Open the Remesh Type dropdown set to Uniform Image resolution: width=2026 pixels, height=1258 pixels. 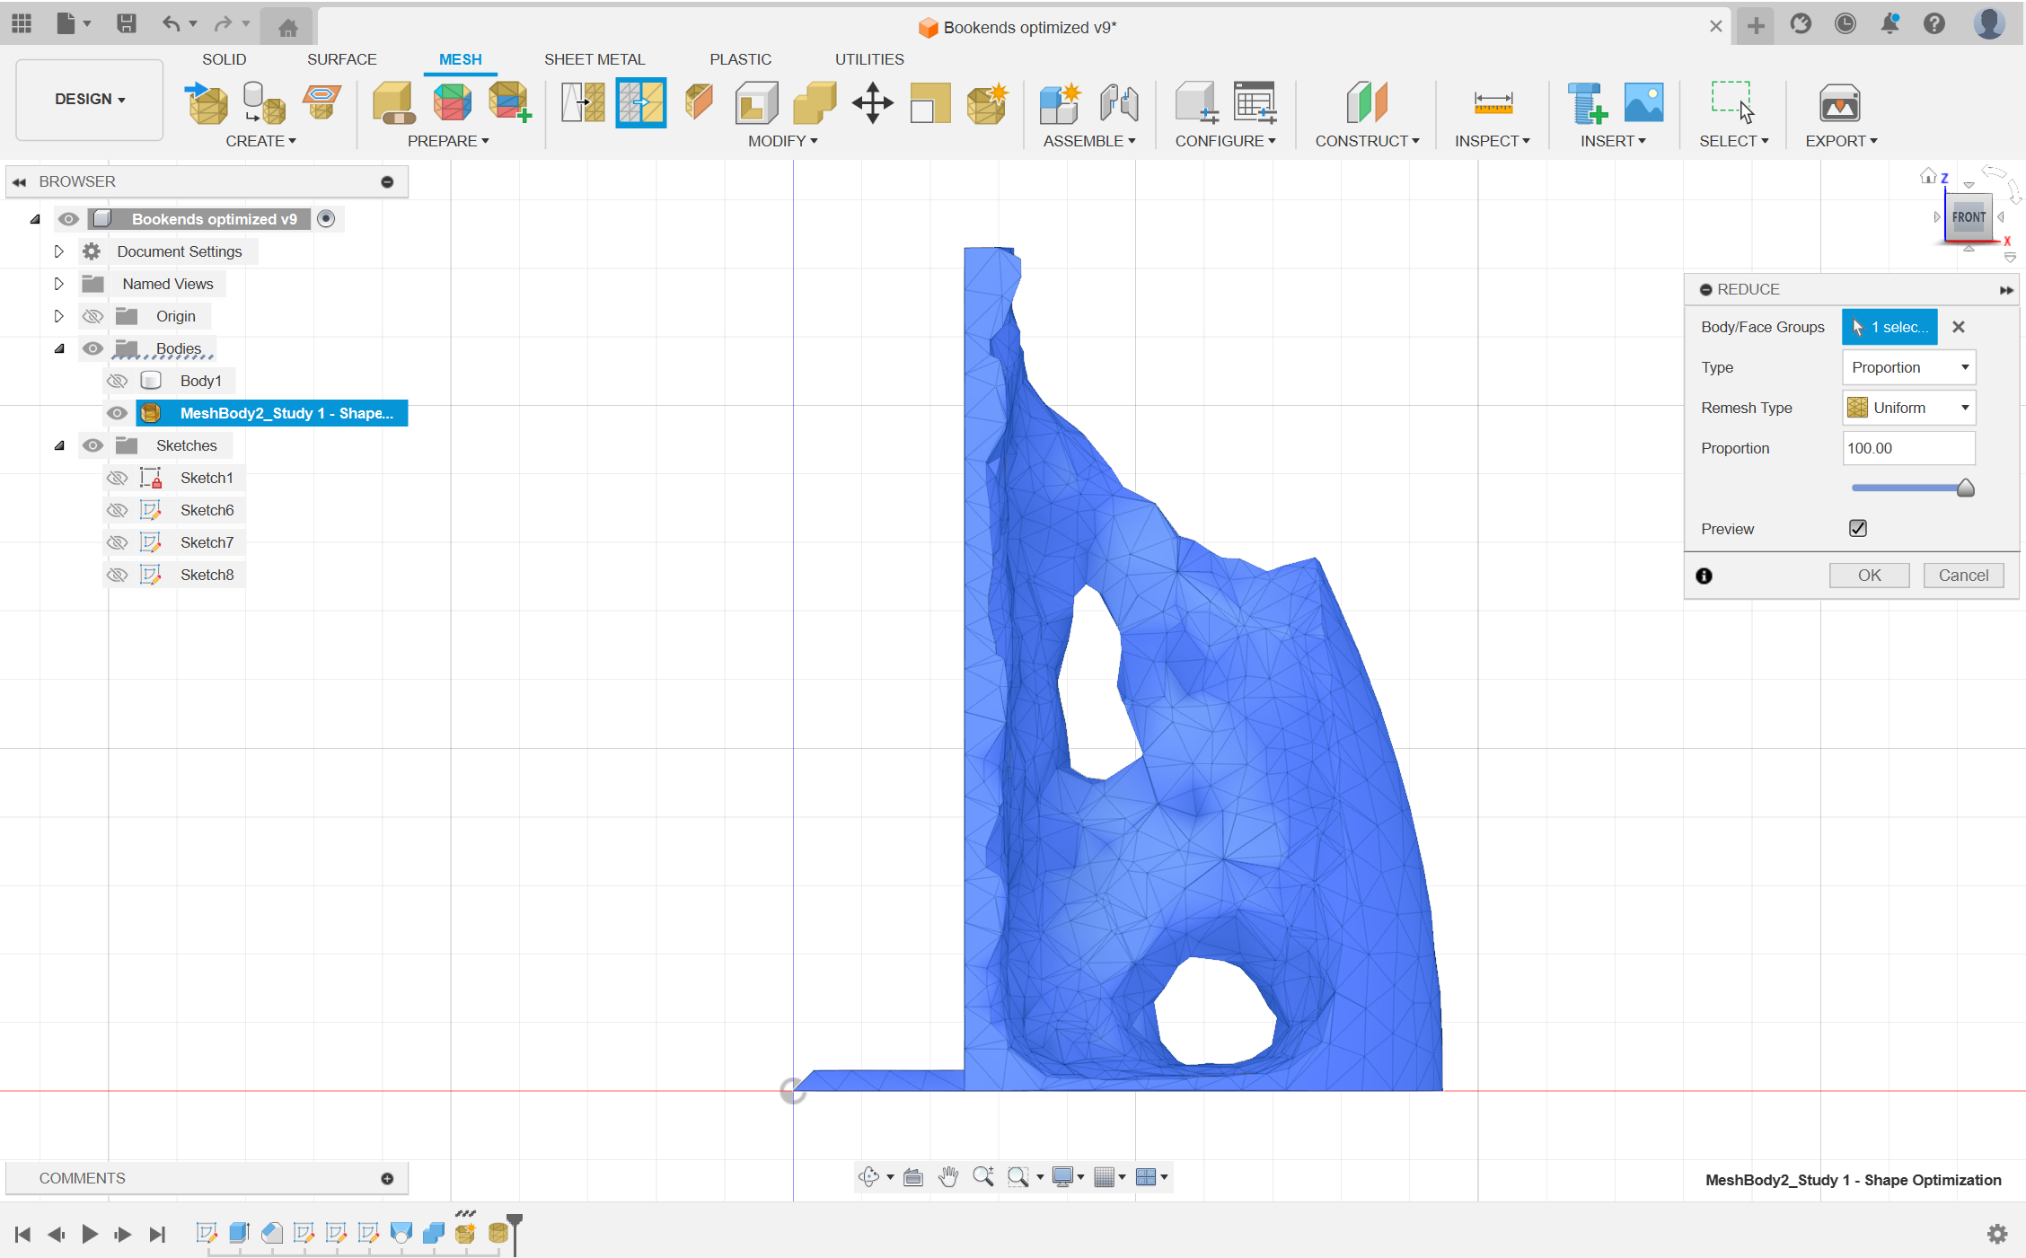coord(1908,408)
